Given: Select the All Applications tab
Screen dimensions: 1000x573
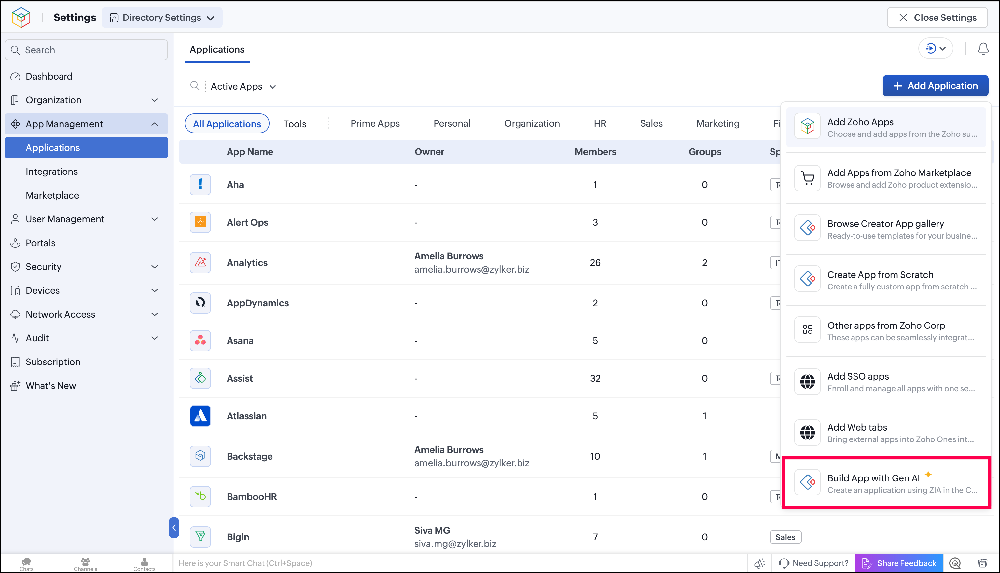Looking at the screenshot, I should (x=227, y=124).
